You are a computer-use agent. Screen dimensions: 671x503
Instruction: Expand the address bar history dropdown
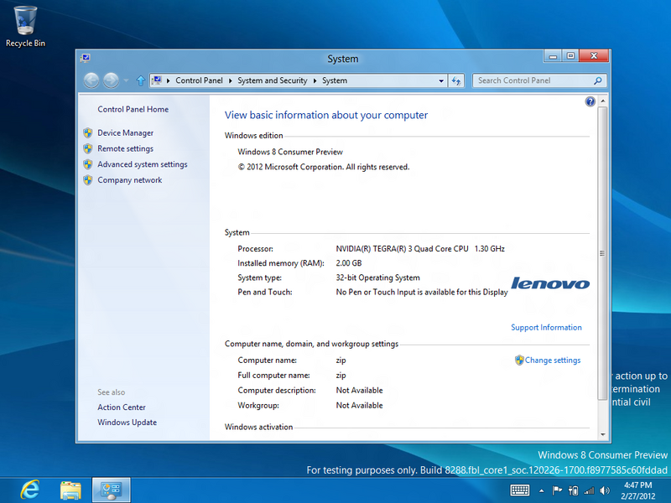(x=441, y=81)
